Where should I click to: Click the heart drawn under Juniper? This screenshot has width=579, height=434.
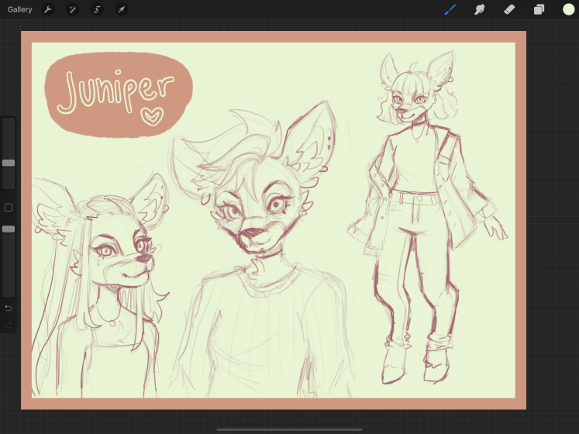(152, 116)
